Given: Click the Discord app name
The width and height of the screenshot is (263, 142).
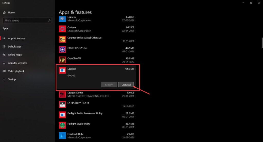Looking at the screenshot, I should [71, 69].
